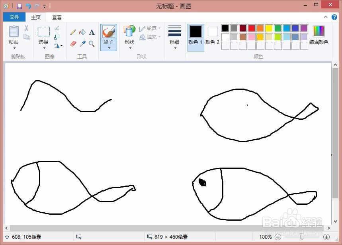Viewport: 342px width, 245px height.
Task: Expand the Brushes (刷子) dropdown arrow
Action: click(x=109, y=48)
